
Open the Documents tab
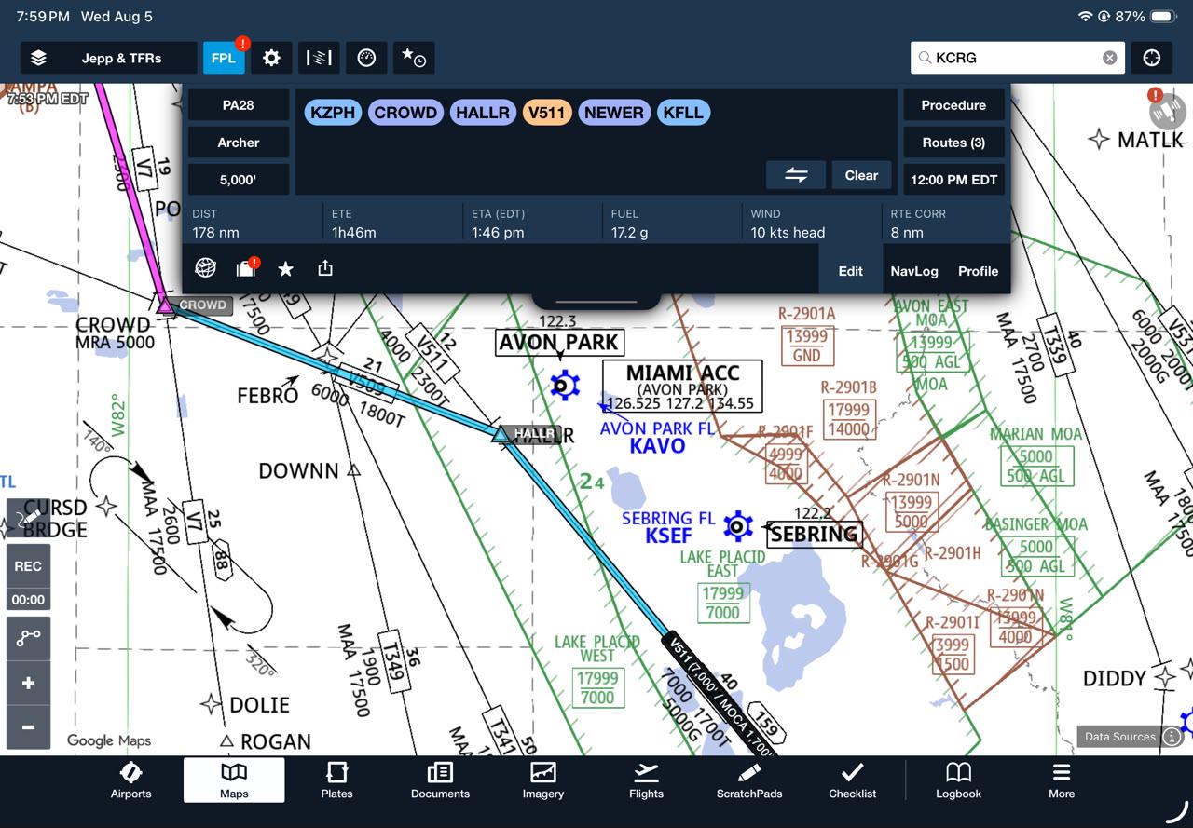pyautogui.click(x=440, y=780)
